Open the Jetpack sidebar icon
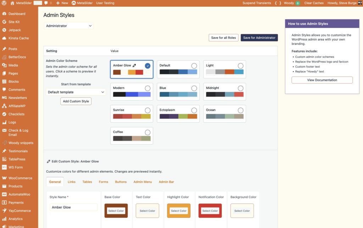This screenshot has width=363, height=228. coord(4,30)
